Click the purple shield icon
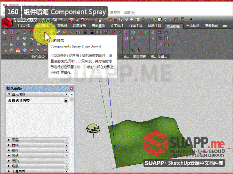 click(x=126, y=38)
